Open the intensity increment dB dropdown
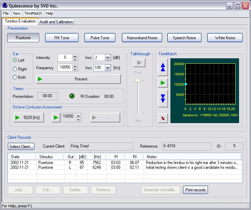 (108, 58)
